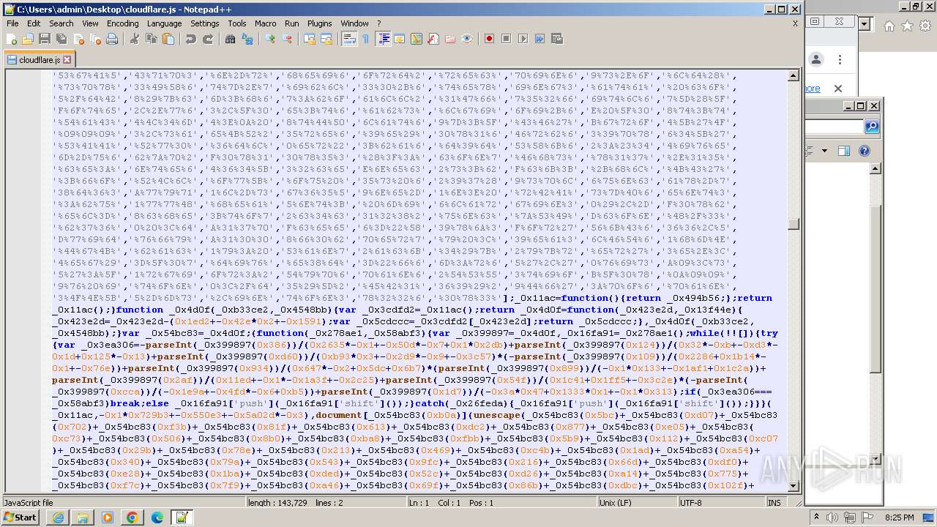Open the Language menu
The height and width of the screenshot is (527, 937).
click(x=164, y=23)
